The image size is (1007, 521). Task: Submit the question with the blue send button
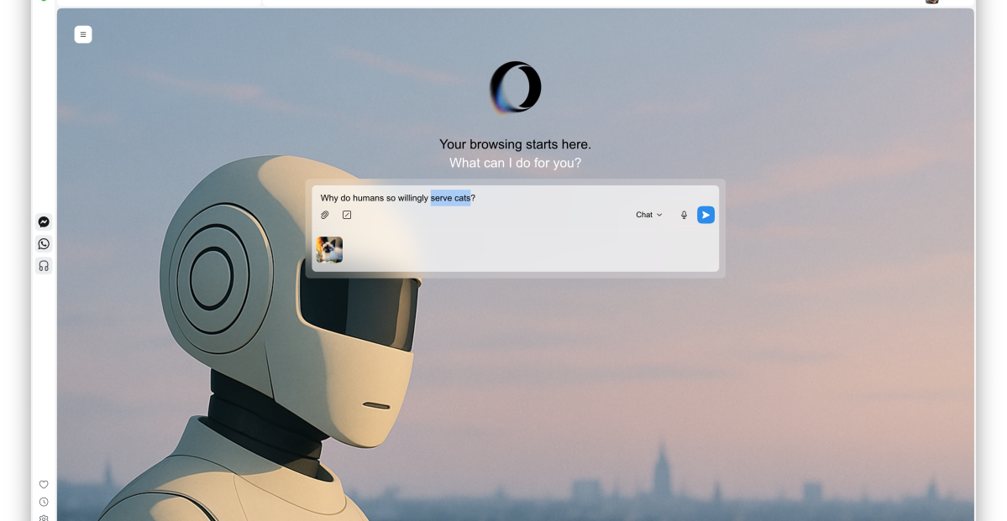click(705, 215)
